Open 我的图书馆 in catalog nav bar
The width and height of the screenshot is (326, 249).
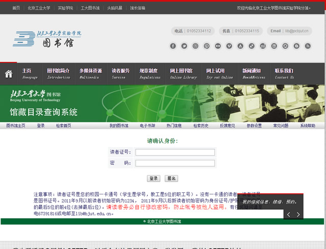(x=119, y=126)
